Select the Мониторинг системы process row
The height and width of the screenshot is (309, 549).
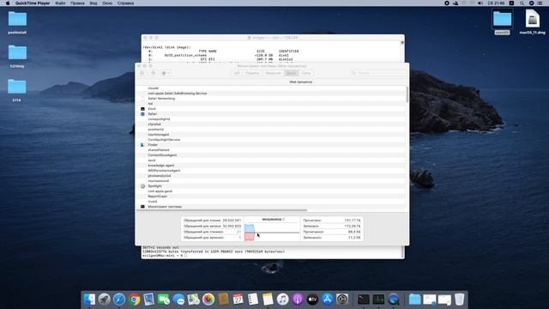click(271, 207)
